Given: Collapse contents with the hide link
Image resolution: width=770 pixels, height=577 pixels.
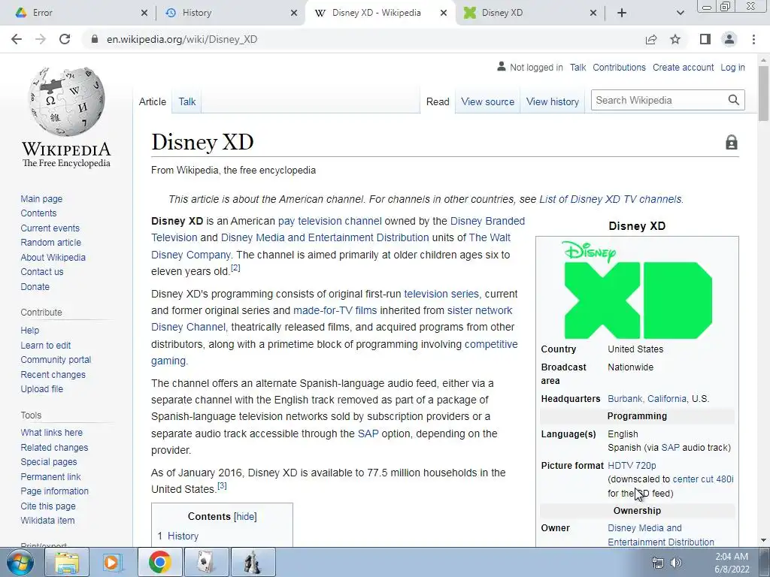Looking at the screenshot, I should point(245,516).
